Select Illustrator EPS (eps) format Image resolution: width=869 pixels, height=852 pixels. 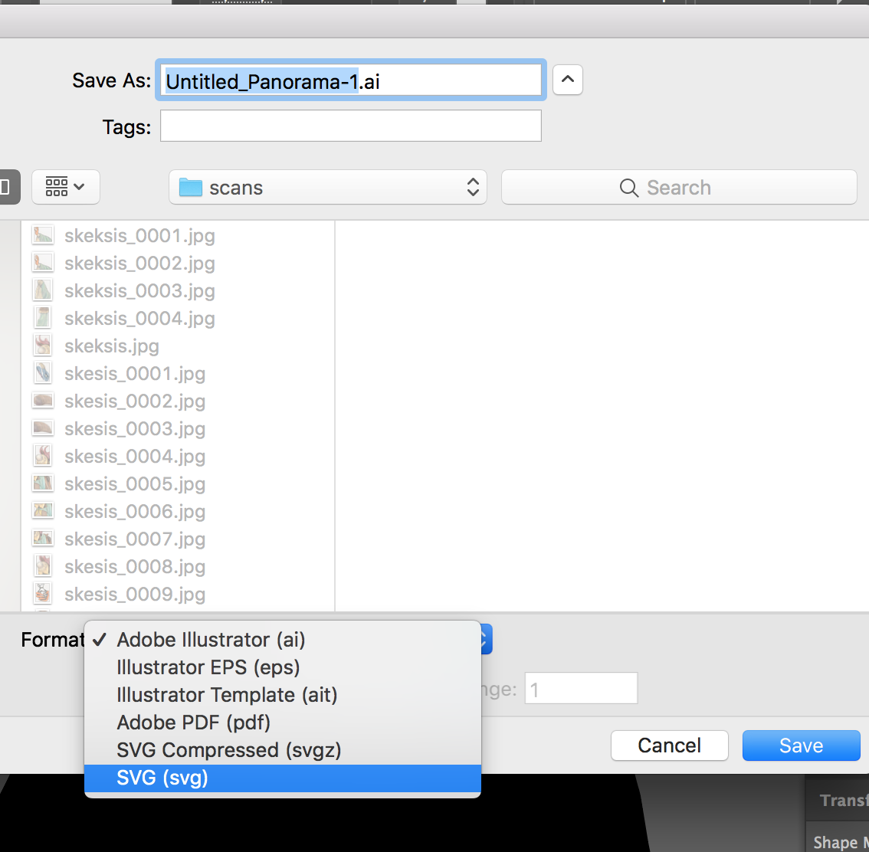click(283, 667)
